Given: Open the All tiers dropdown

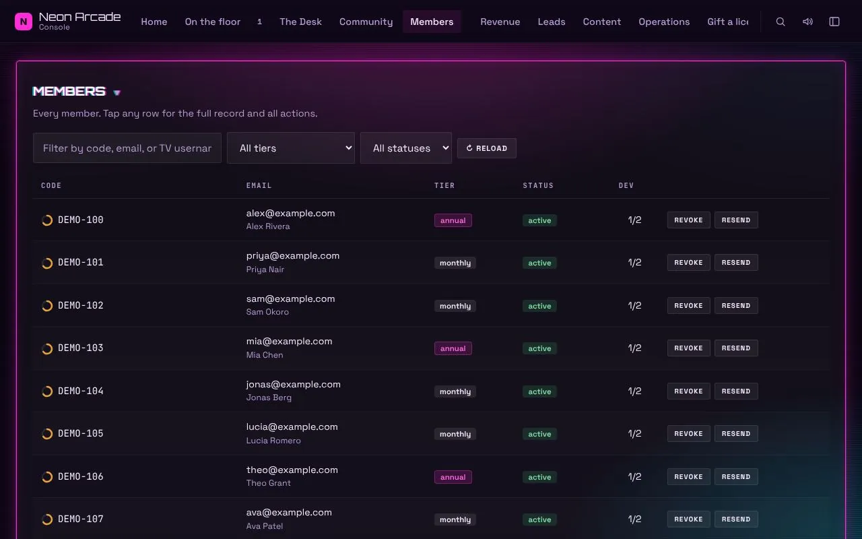Looking at the screenshot, I should pos(291,148).
